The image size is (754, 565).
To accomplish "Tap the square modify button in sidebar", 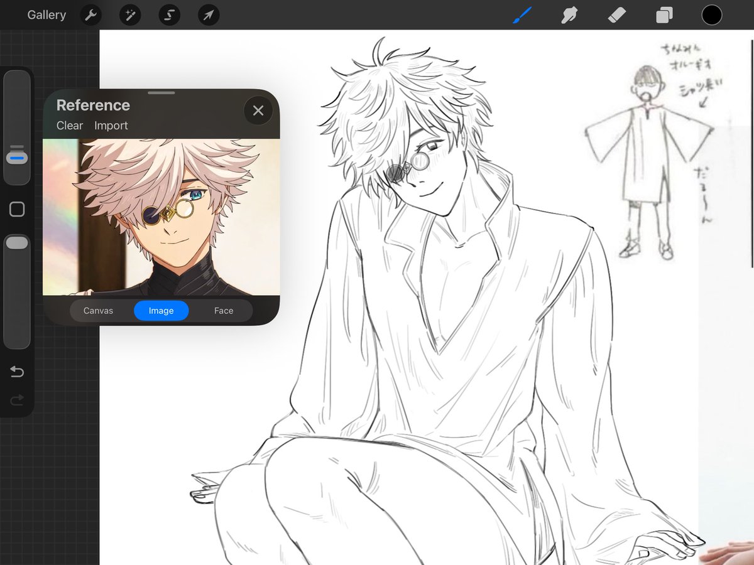I will tap(17, 210).
